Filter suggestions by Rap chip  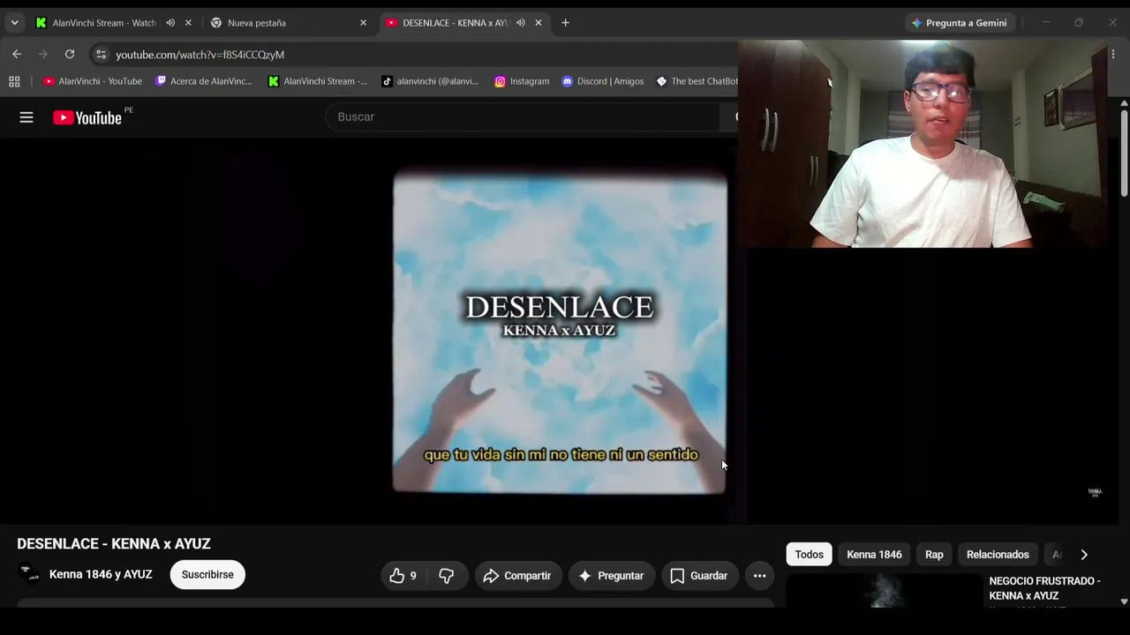[934, 555]
